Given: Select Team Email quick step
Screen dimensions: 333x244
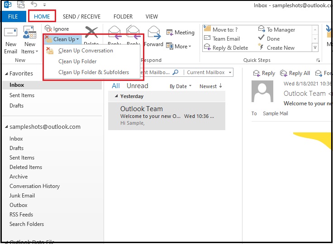Looking at the screenshot, I should 222,38.
